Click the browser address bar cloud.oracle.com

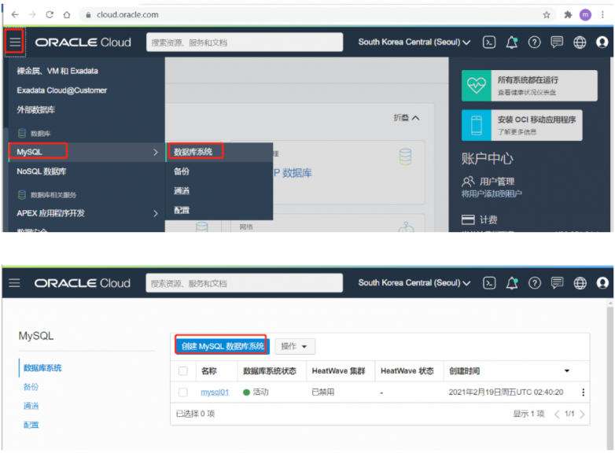pos(127,15)
